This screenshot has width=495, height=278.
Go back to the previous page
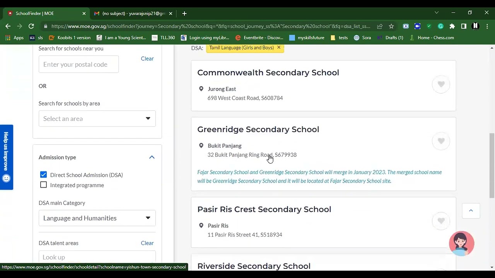click(x=8, y=26)
